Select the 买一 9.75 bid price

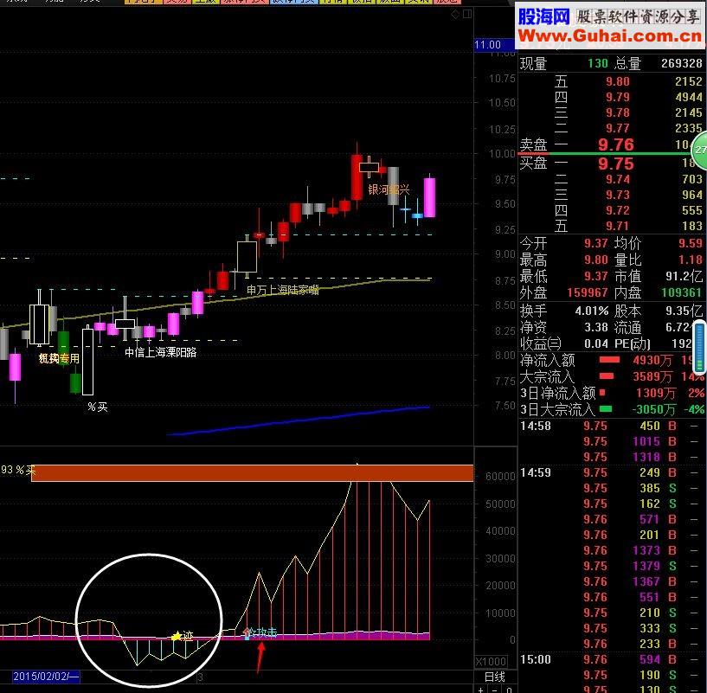[616, 164]
